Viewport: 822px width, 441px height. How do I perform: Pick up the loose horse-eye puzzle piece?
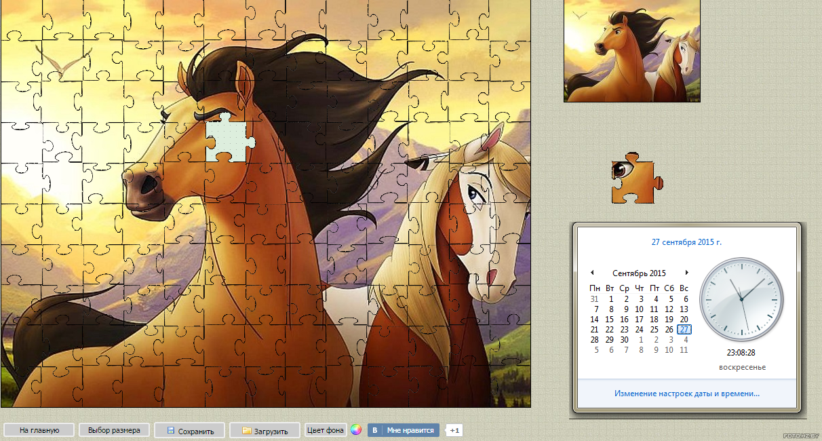pyautogui.click(x=636, y=178)
